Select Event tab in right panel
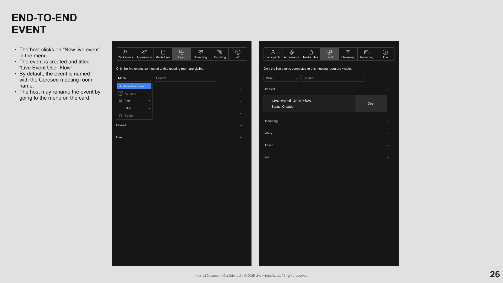 pos(329,54)
